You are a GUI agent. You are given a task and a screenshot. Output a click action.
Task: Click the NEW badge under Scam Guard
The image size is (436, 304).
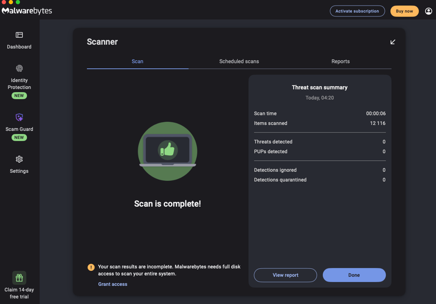[x=19, y=138]
